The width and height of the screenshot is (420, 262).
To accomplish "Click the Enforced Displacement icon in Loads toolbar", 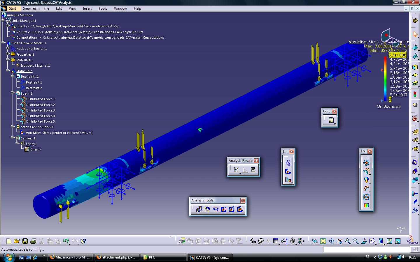I will point(366,197).
